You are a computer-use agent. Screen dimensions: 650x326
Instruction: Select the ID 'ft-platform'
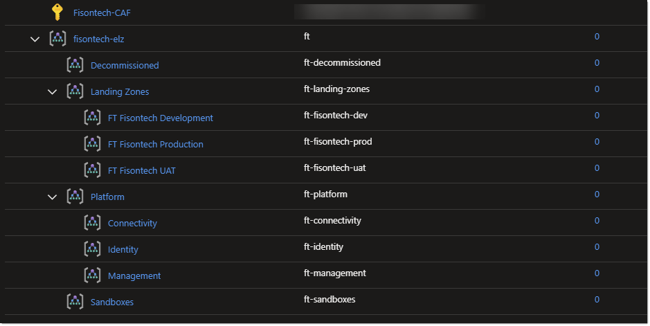click(x=325, y=194)
